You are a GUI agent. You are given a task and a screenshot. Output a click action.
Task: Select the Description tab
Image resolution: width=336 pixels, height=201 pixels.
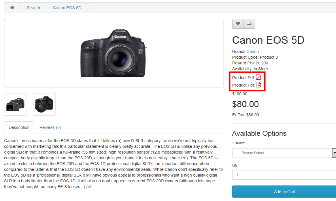pyautogui.click(x=19, y=127)
